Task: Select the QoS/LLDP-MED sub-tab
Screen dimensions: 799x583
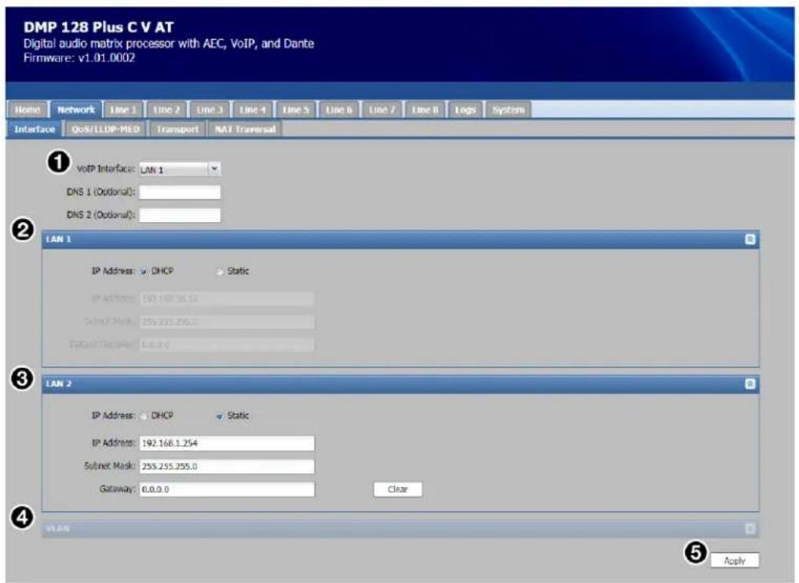Action: pos(105,129)
